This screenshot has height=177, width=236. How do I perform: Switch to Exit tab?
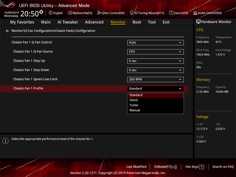click(x=166, y=22)
